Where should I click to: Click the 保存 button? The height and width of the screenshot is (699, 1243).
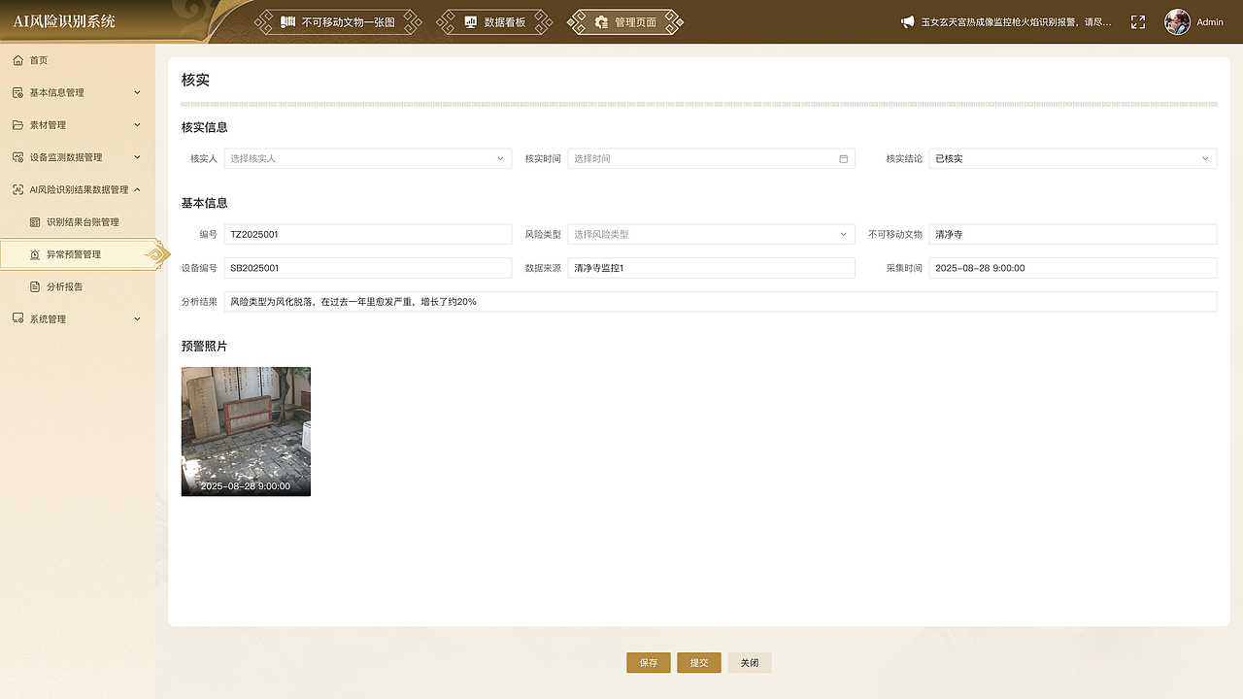pos(649,663)
